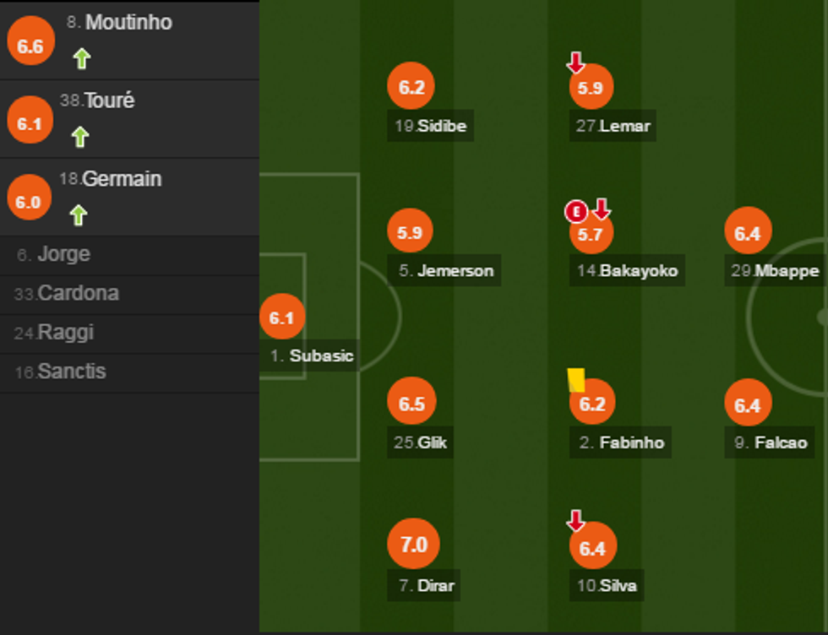Click Glik's 6.5 rating circle

[411, 404]
